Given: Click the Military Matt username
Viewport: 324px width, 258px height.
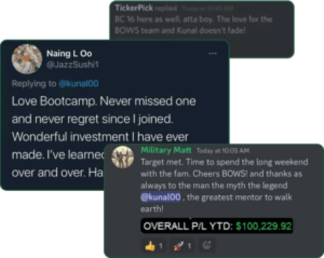Looking at the screenshot, I should tap(166, 150).
